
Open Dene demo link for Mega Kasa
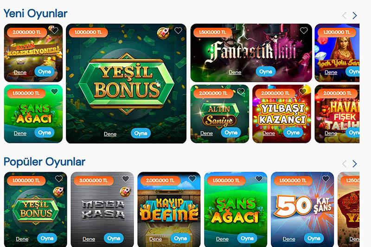[89, 239]
